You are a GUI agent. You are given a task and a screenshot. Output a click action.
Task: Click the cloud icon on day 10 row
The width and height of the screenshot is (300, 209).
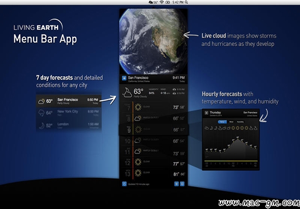138,141
